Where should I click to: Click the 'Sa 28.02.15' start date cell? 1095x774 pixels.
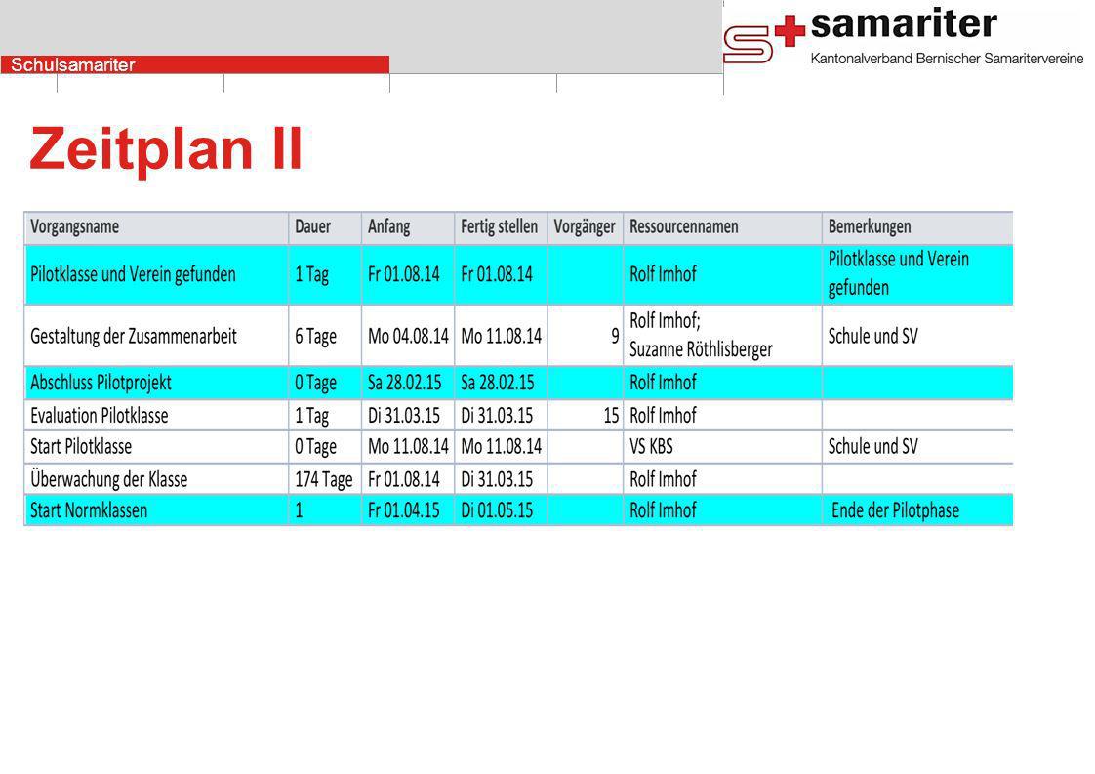(408, 383)
